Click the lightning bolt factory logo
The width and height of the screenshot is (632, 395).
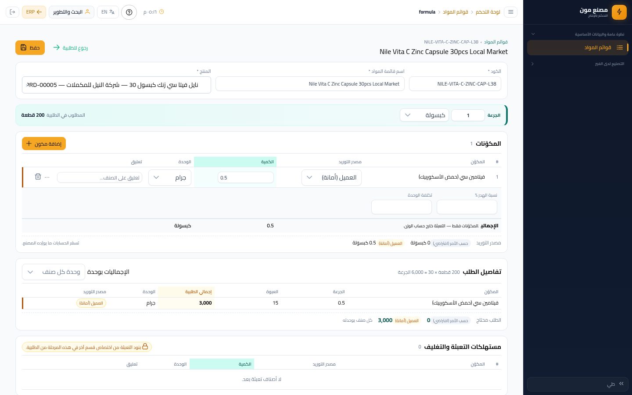pyautogui.click(x=619, y=12)
